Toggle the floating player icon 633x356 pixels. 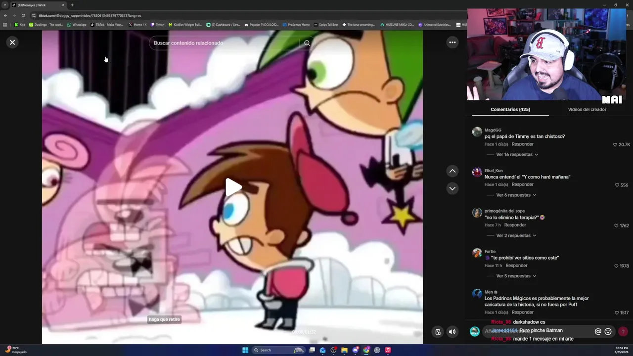tap(438, 332)
